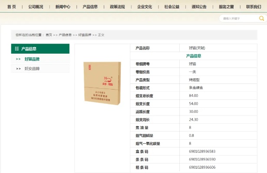The height and width of the screenshot is (173, 267).
Task: Click the search magnifier icon
Action: pyautogui.click(x=261, y=18)
